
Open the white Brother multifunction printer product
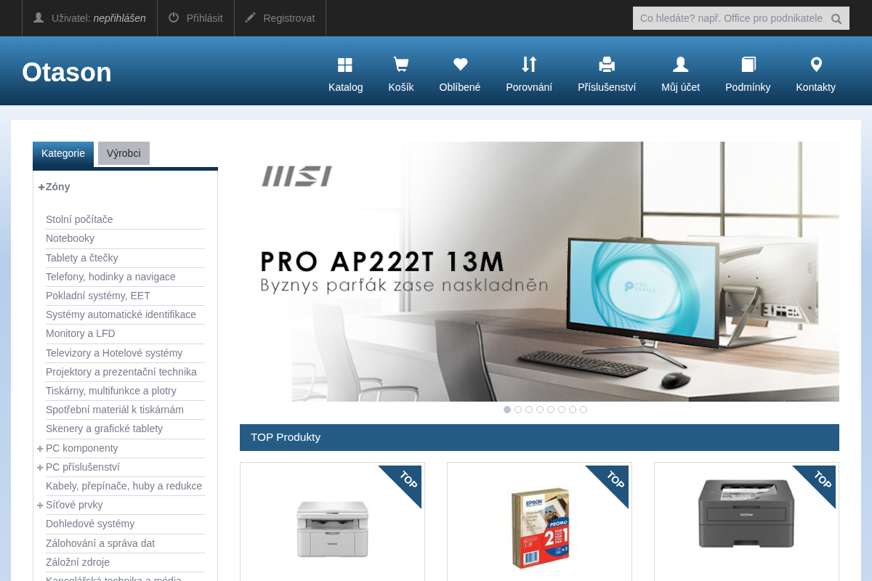pyautogui.click(x=332, y=529)
